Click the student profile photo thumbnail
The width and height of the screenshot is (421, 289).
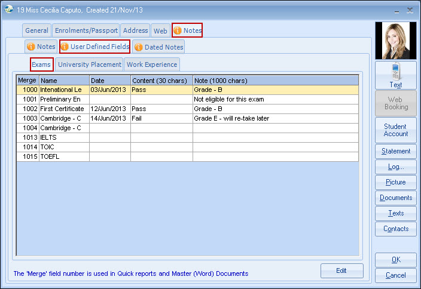coord(395,41)
